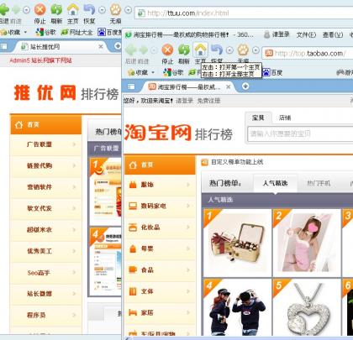Click the paw-print icon in front browser toolbar

(x=243, y=50)
